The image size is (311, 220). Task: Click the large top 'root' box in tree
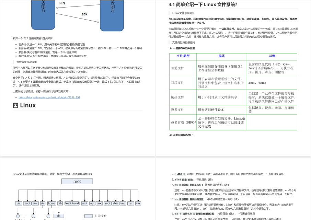[x=77, y=181]
